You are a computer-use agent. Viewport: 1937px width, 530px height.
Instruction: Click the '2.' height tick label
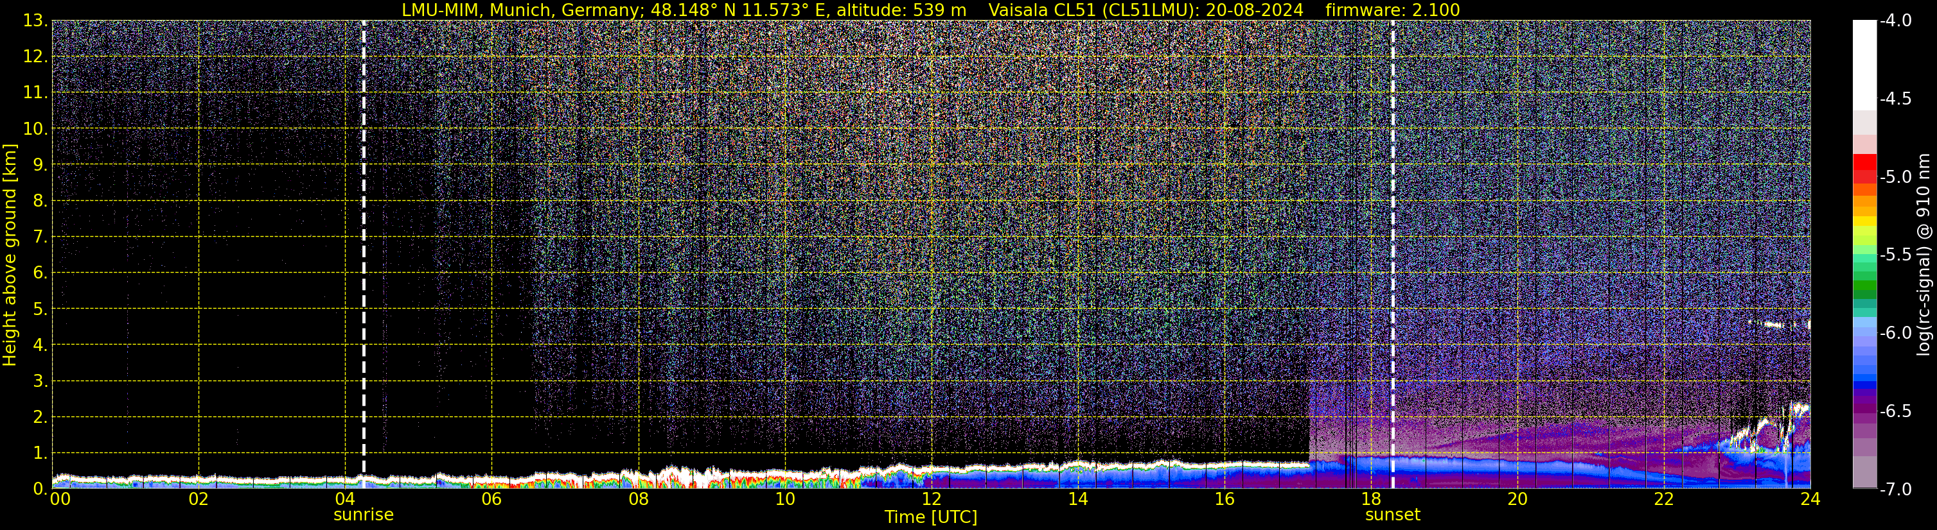[40, 418]
